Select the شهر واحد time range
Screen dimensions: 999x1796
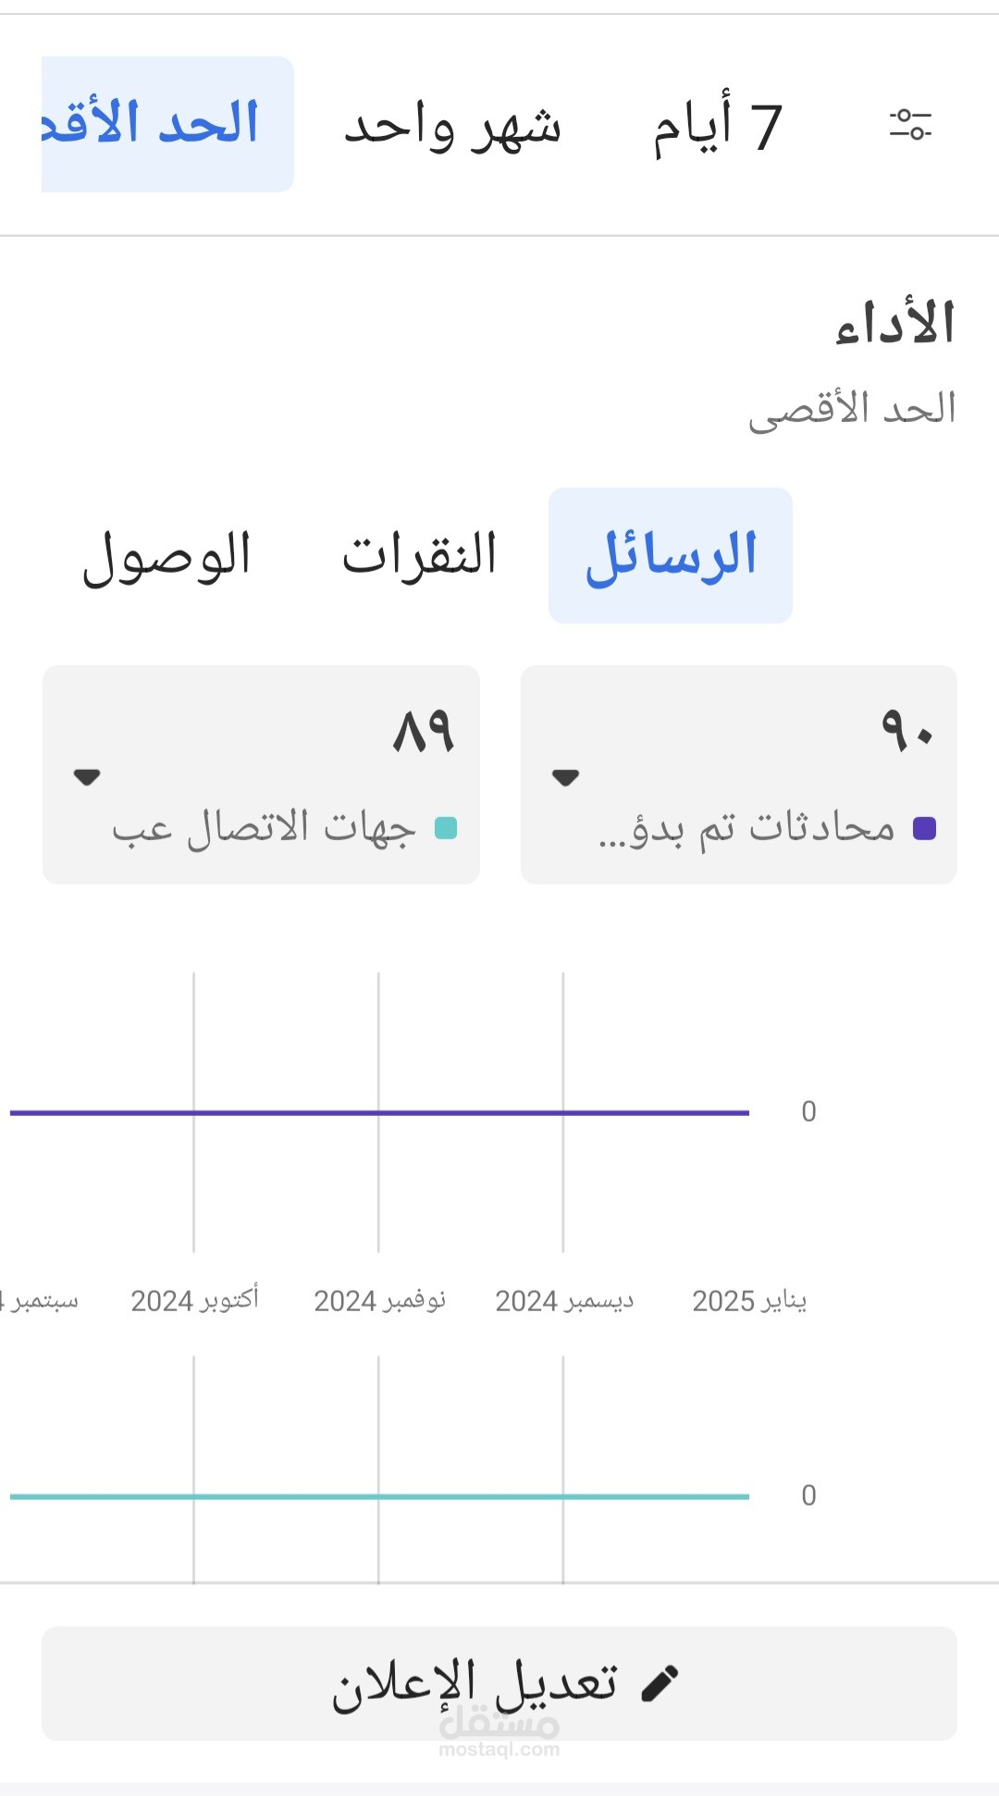tap(452, 126)
